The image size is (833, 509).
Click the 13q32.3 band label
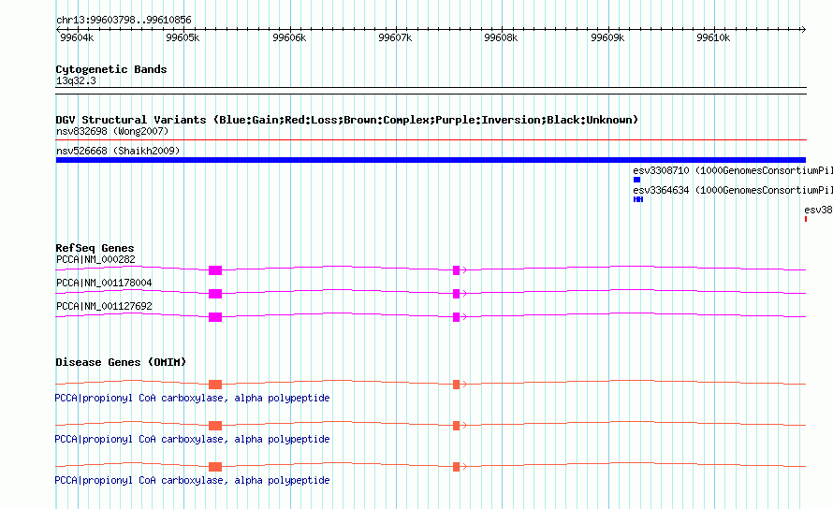[x=76, y=80]
